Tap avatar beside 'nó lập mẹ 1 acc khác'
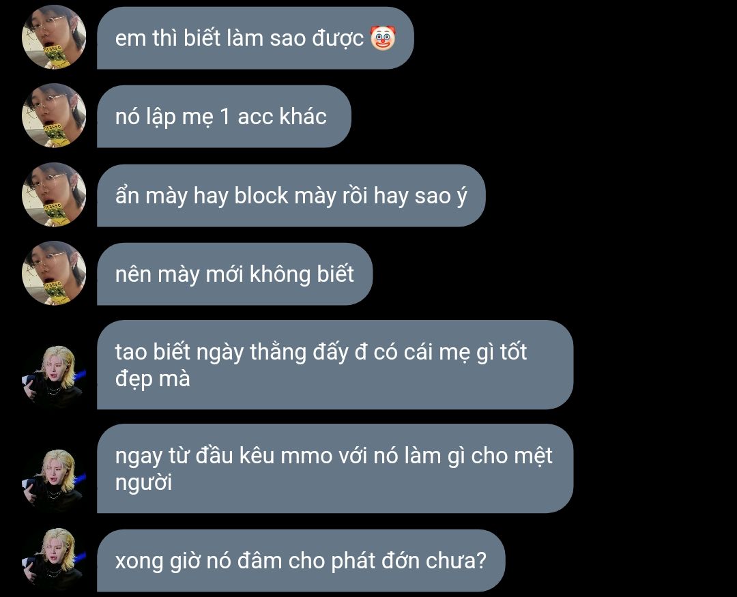Image resolution: width=737 pixels, height=597 pixels. tap(54, 115)
